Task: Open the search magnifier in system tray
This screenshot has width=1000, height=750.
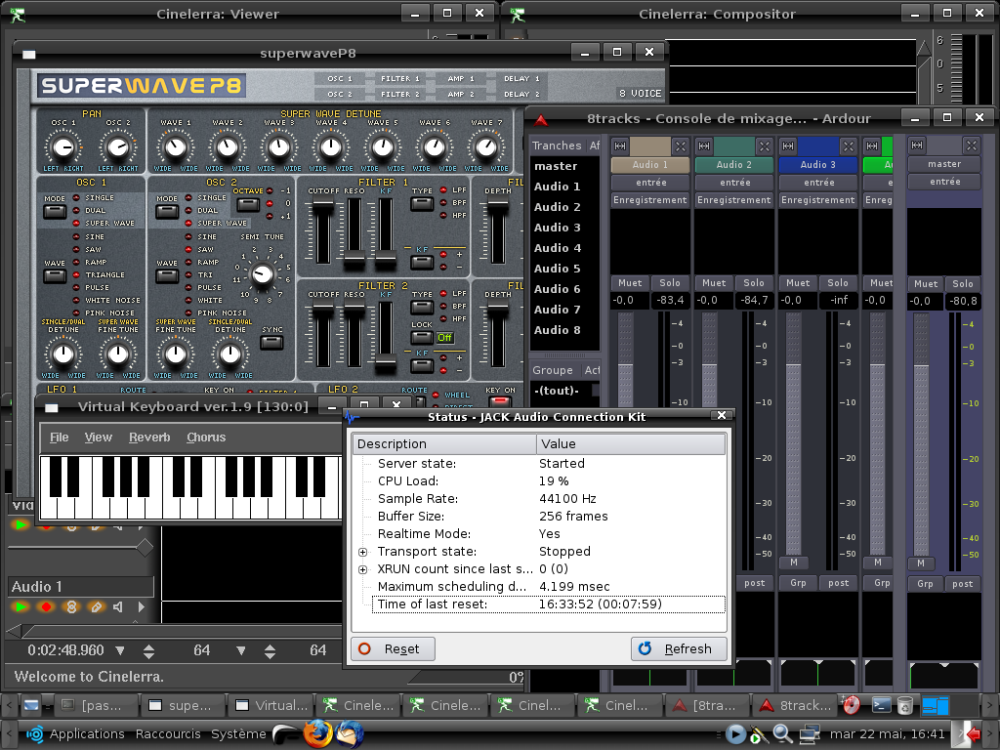Action: click(x=782, y=733)
